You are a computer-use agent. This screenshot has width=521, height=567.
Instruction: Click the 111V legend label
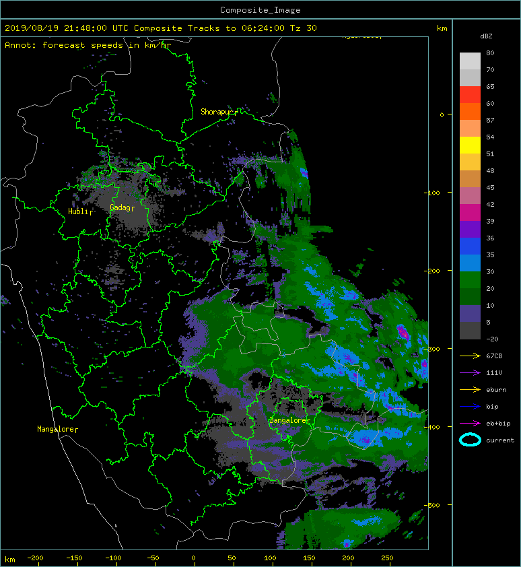pyautogui.click(x=494, y=373)
